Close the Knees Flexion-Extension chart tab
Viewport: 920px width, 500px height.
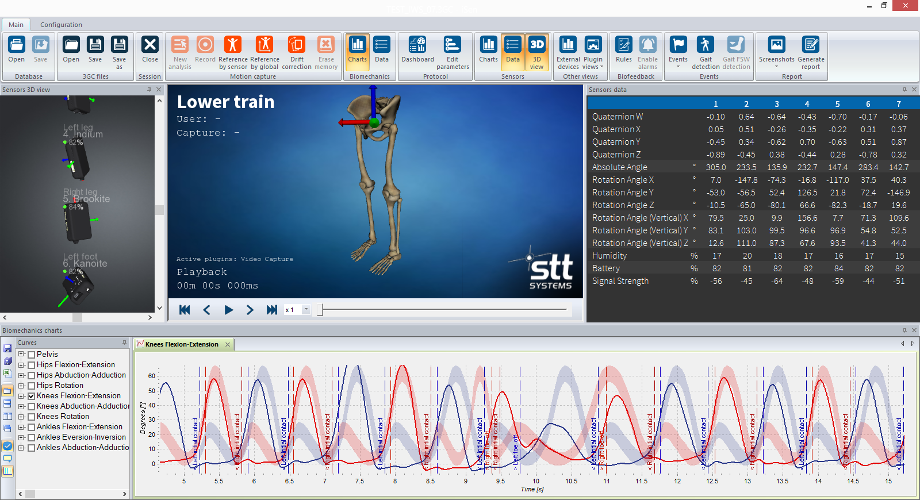pyautogui.click(x=228, y=344)
